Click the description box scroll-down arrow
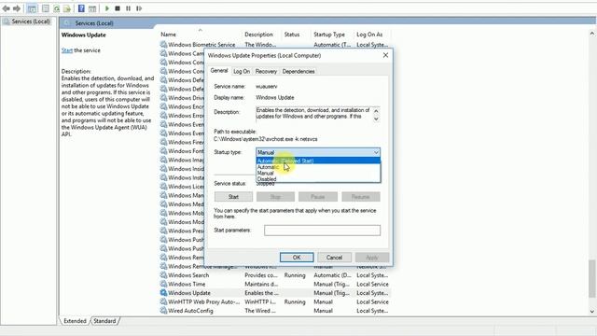The image size is (597, 336). [x=376, y=119]
